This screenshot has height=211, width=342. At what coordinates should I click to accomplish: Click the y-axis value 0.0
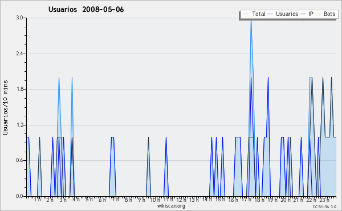click(19, 196)
